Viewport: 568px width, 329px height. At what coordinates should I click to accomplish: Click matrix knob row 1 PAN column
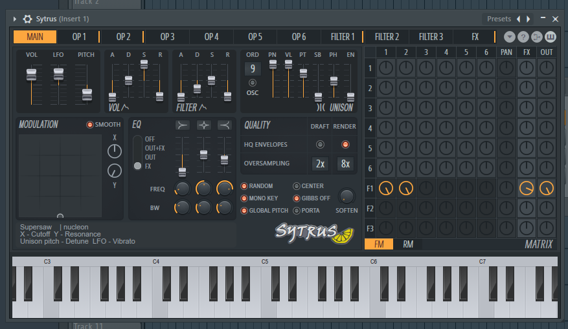[x=506, y=68]
